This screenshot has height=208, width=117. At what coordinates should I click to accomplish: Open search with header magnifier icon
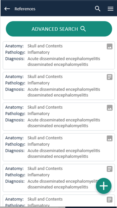98,9
